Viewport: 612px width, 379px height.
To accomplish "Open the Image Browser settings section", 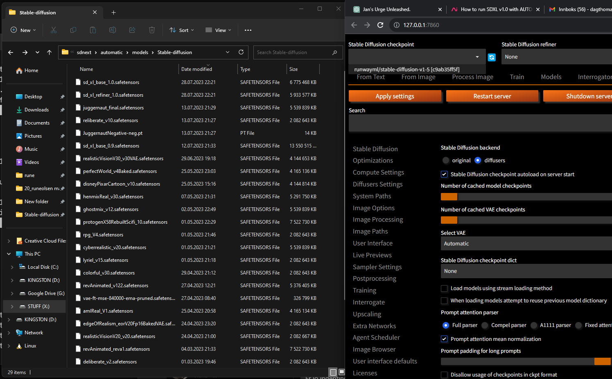I will (374, 349).
